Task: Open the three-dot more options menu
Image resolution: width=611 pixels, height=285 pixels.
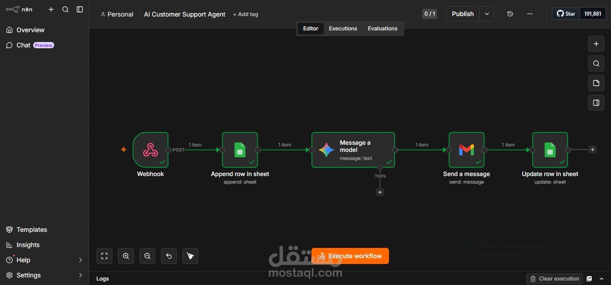Action: coord(530,14)
